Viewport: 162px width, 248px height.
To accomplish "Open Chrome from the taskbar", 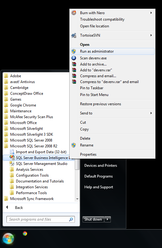I will tap(25, 234).
